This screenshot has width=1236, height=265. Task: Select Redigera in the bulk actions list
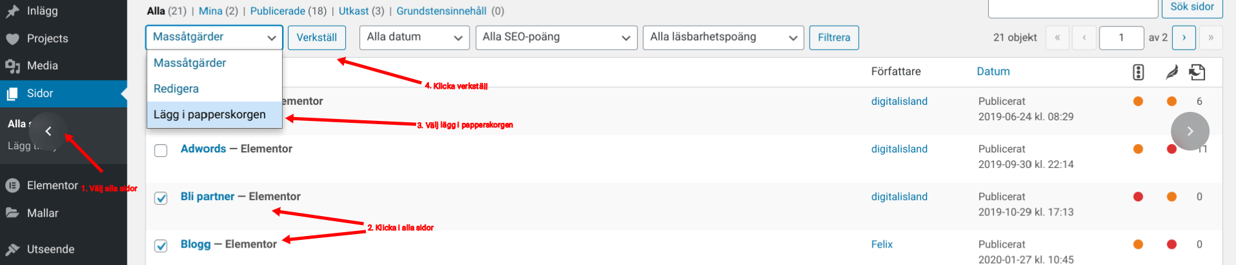[x=176, y=89]
